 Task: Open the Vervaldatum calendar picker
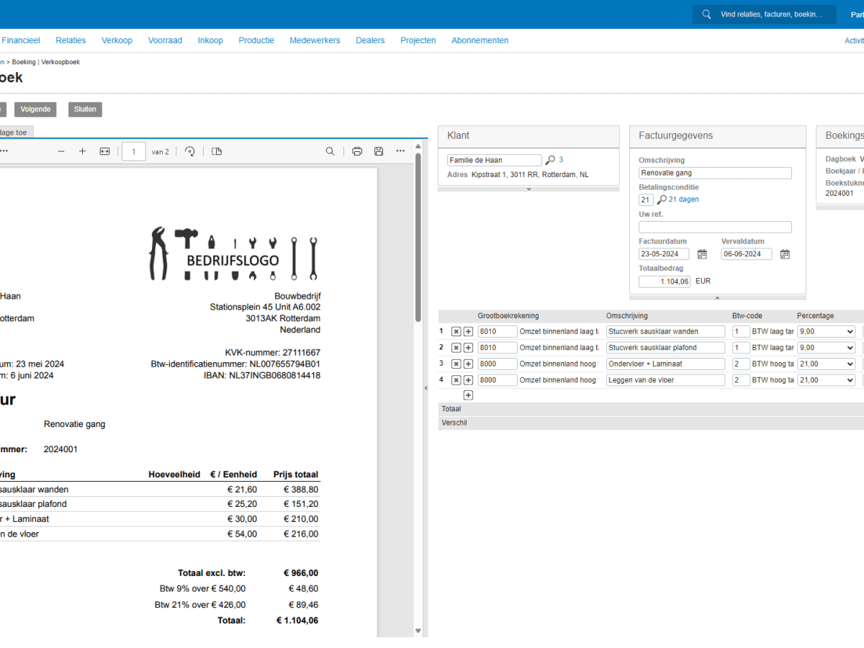(x=786, y=254)
